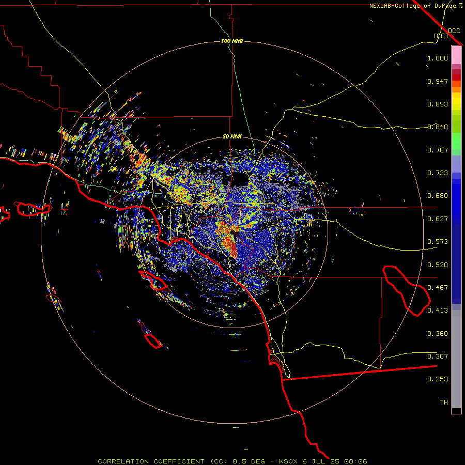Image resolution: width=465 pixels, height=465 pixels.
Task: Click the 0.307 value on the color scale
Action: pyautogui.click(x=438, y=356)
